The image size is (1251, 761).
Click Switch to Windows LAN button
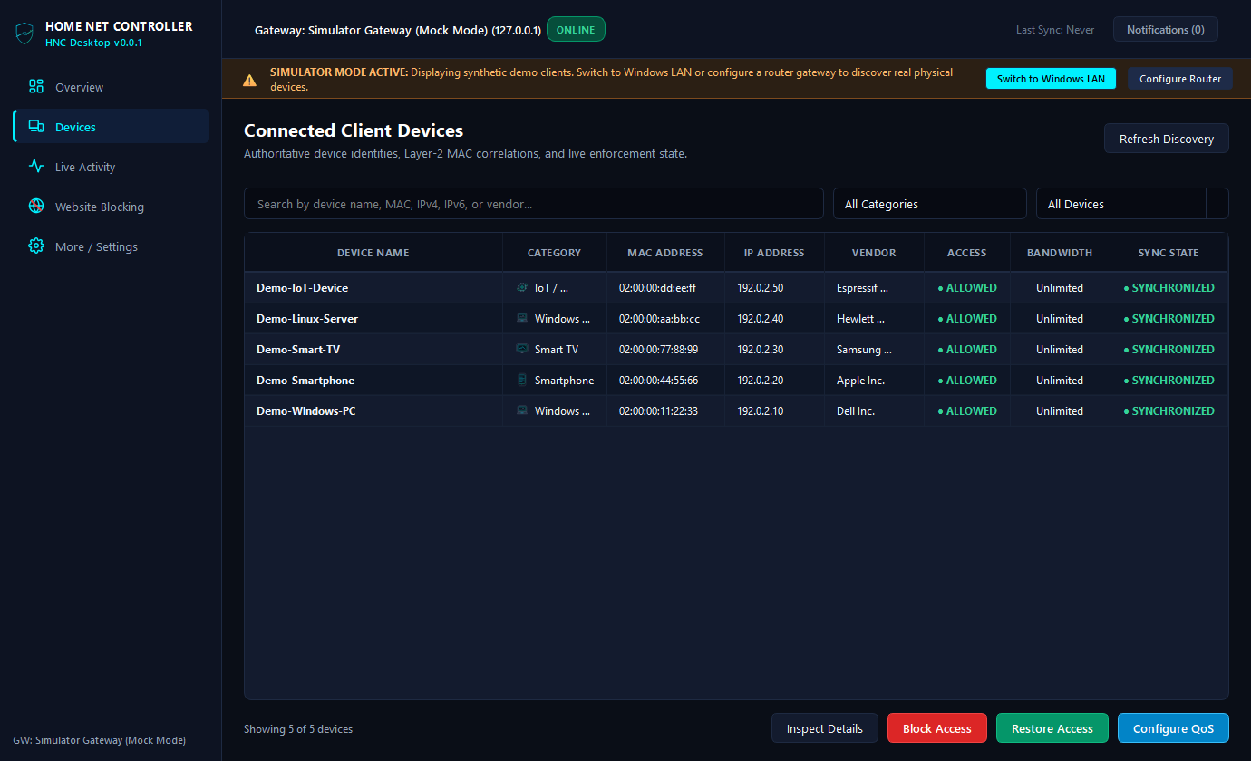[1051, 79]
